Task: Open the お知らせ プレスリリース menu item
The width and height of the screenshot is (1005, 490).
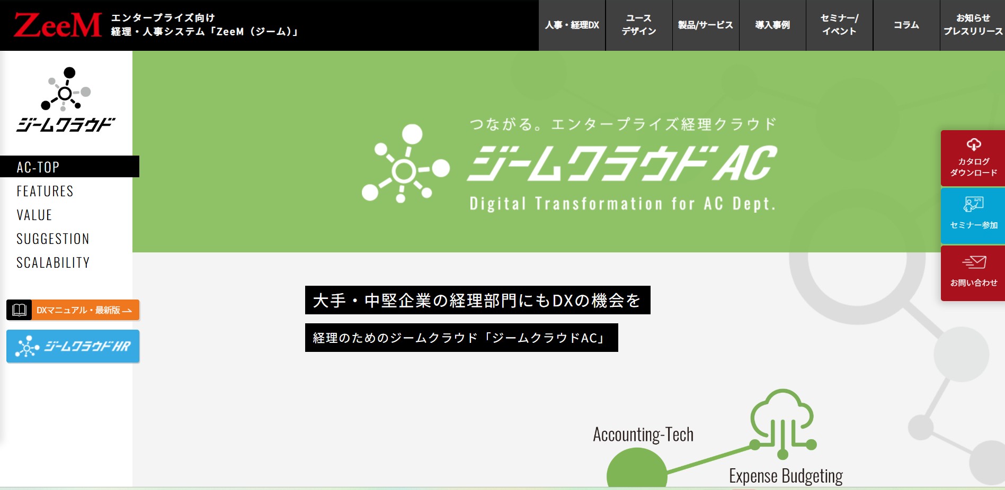Action: click(973, 25)
